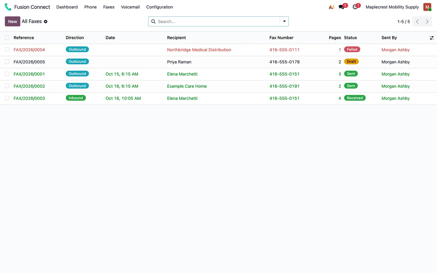Sort by the Pages column header
The image size is (437, 273).
[x=335, y=38]
